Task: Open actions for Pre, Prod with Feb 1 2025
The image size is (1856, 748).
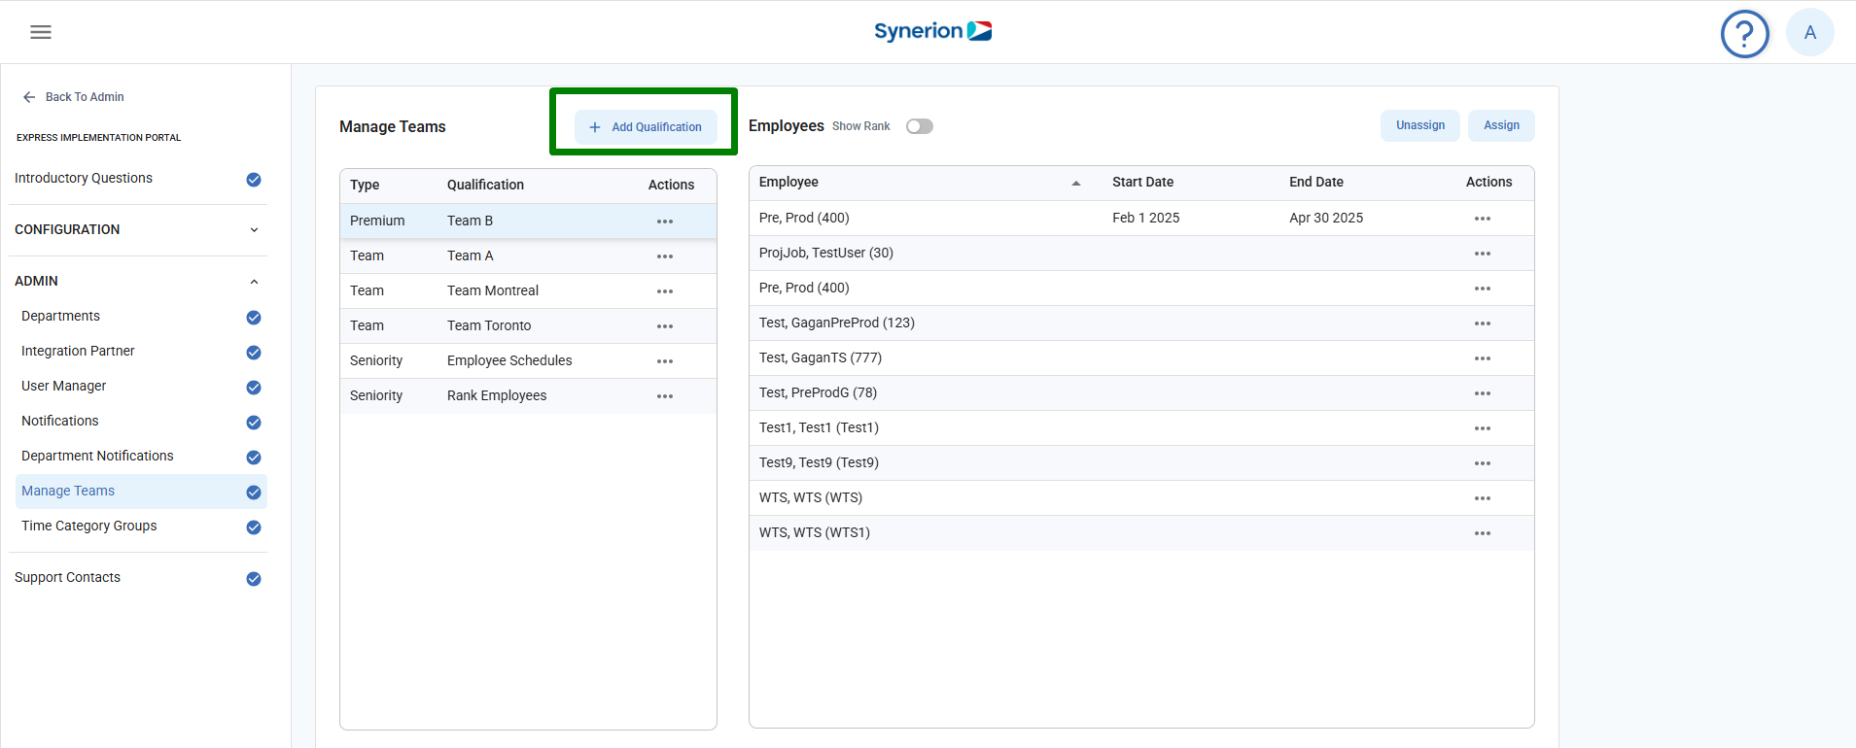Action: pyautogui.click(x=1483, y=219)
